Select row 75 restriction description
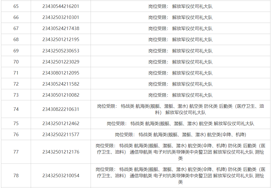 180,123
